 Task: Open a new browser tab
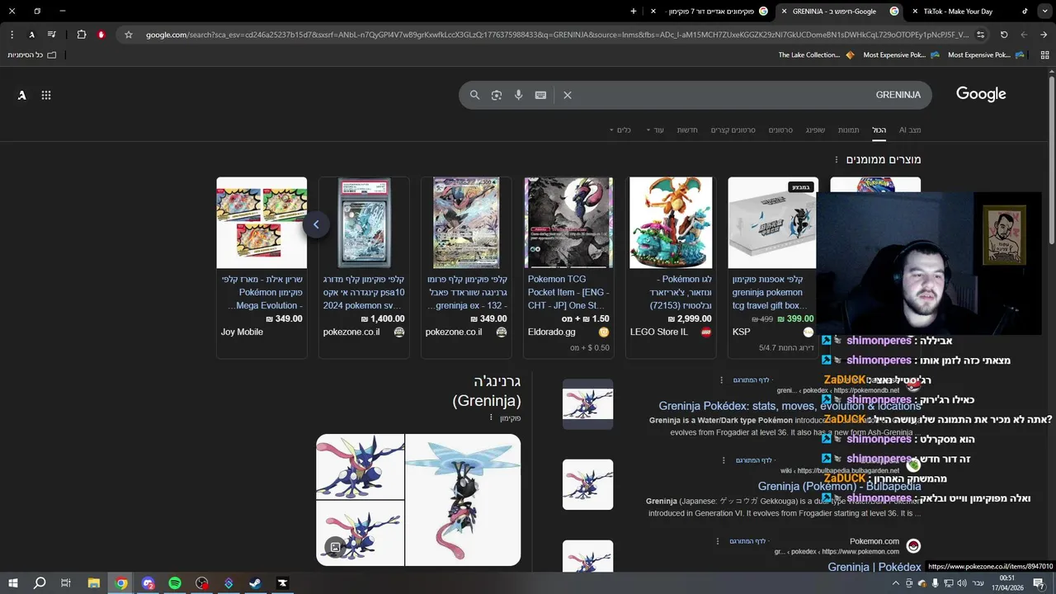click(x=634, y=12)
